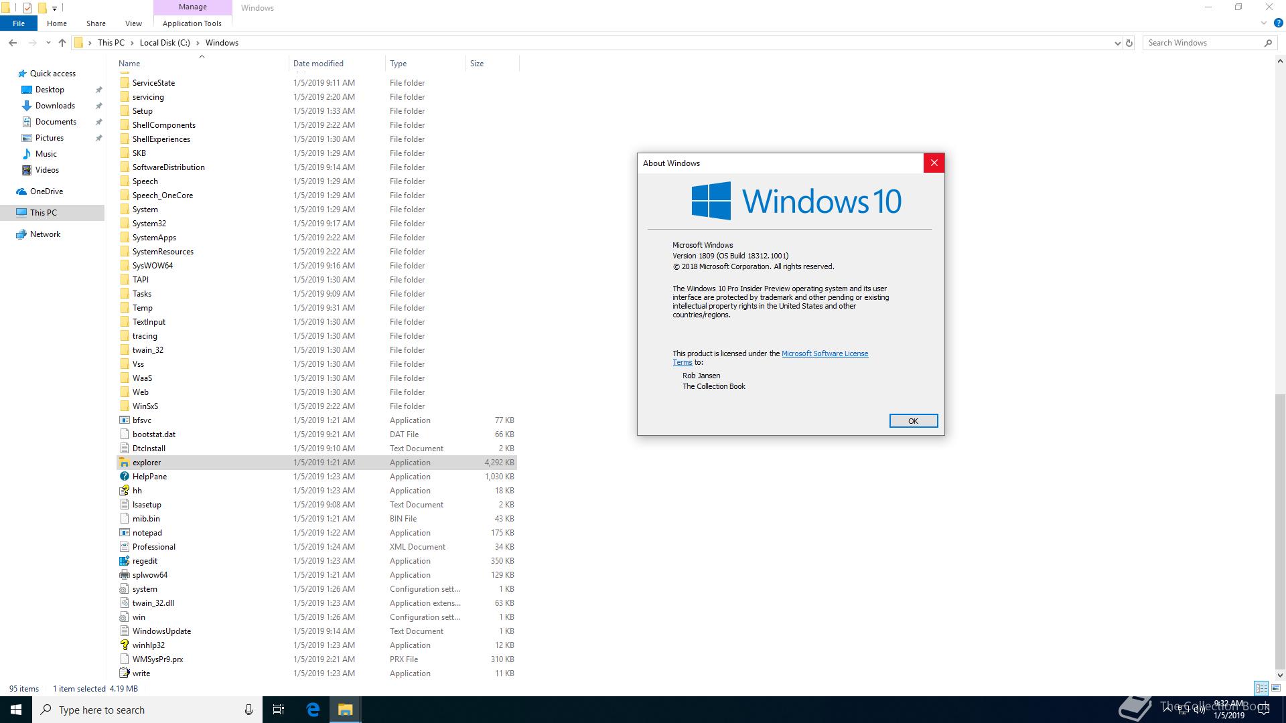Sort by the Size column header
Image resolution: width=1286 pixels, height=723 pixels.
pos(492,64)
